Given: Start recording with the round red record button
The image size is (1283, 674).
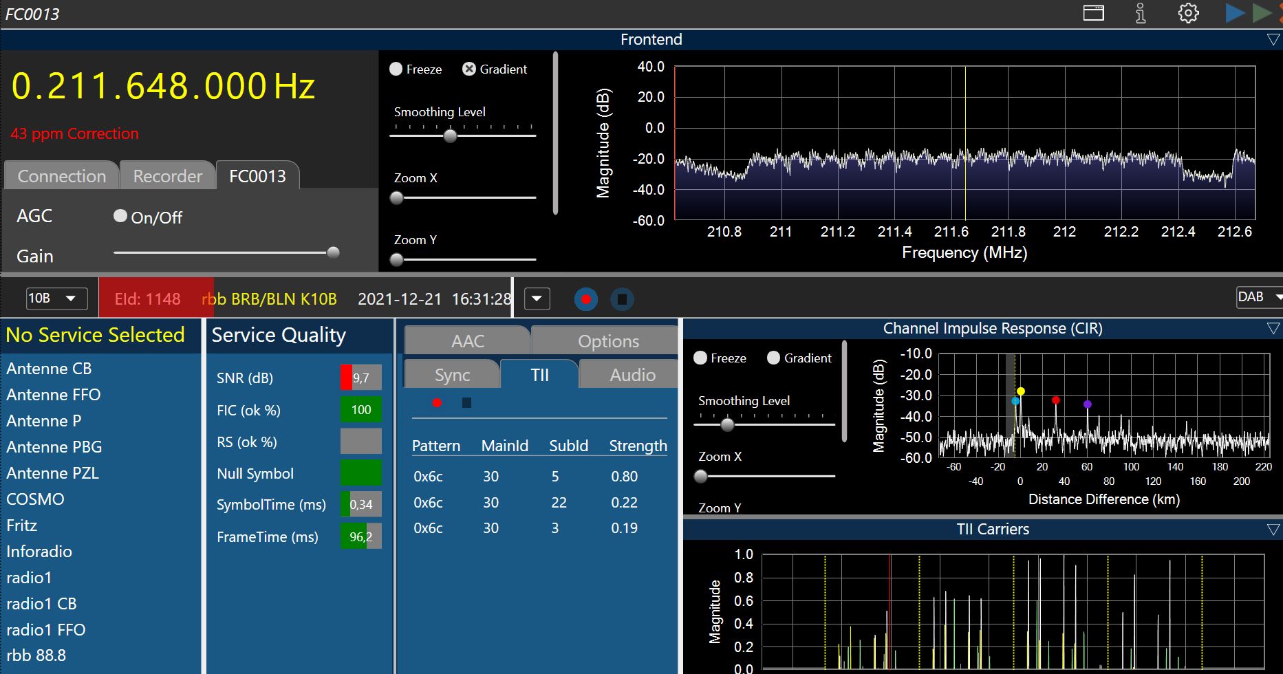Looking at the screenshot, I should tap(585, 299).
